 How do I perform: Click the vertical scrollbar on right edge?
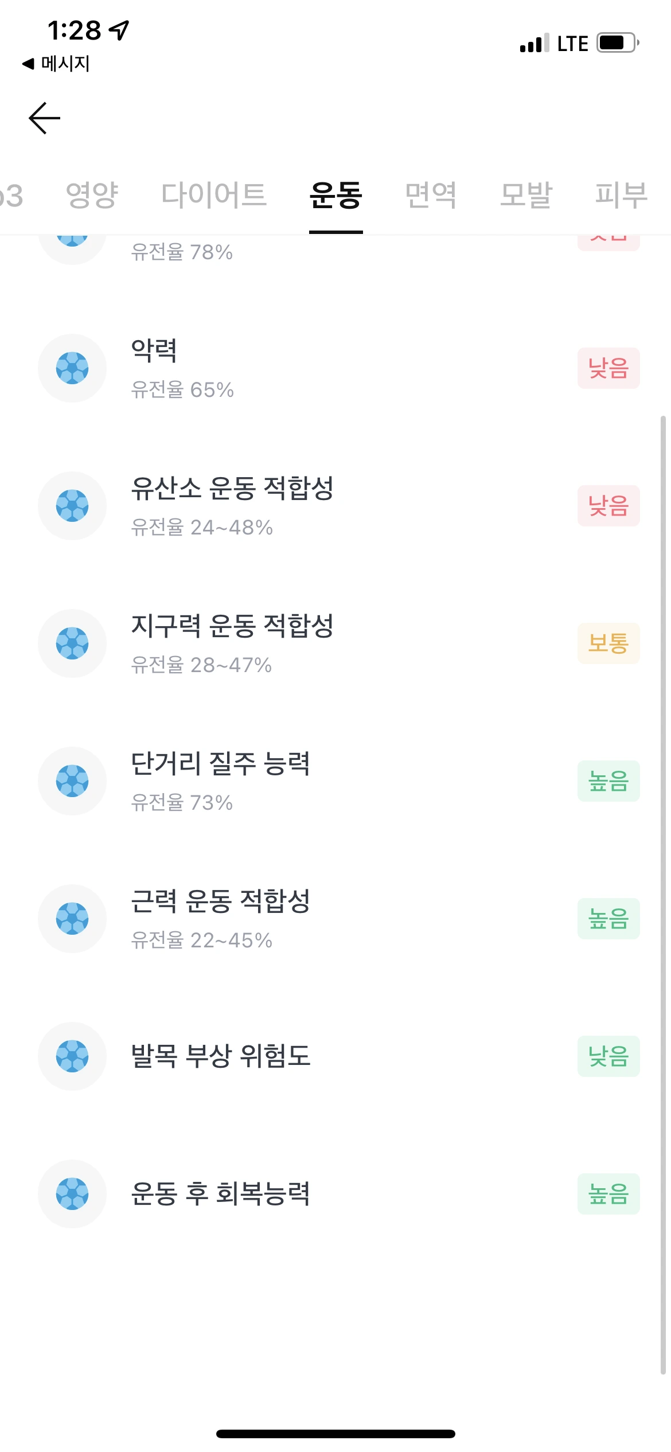[663, 895]
